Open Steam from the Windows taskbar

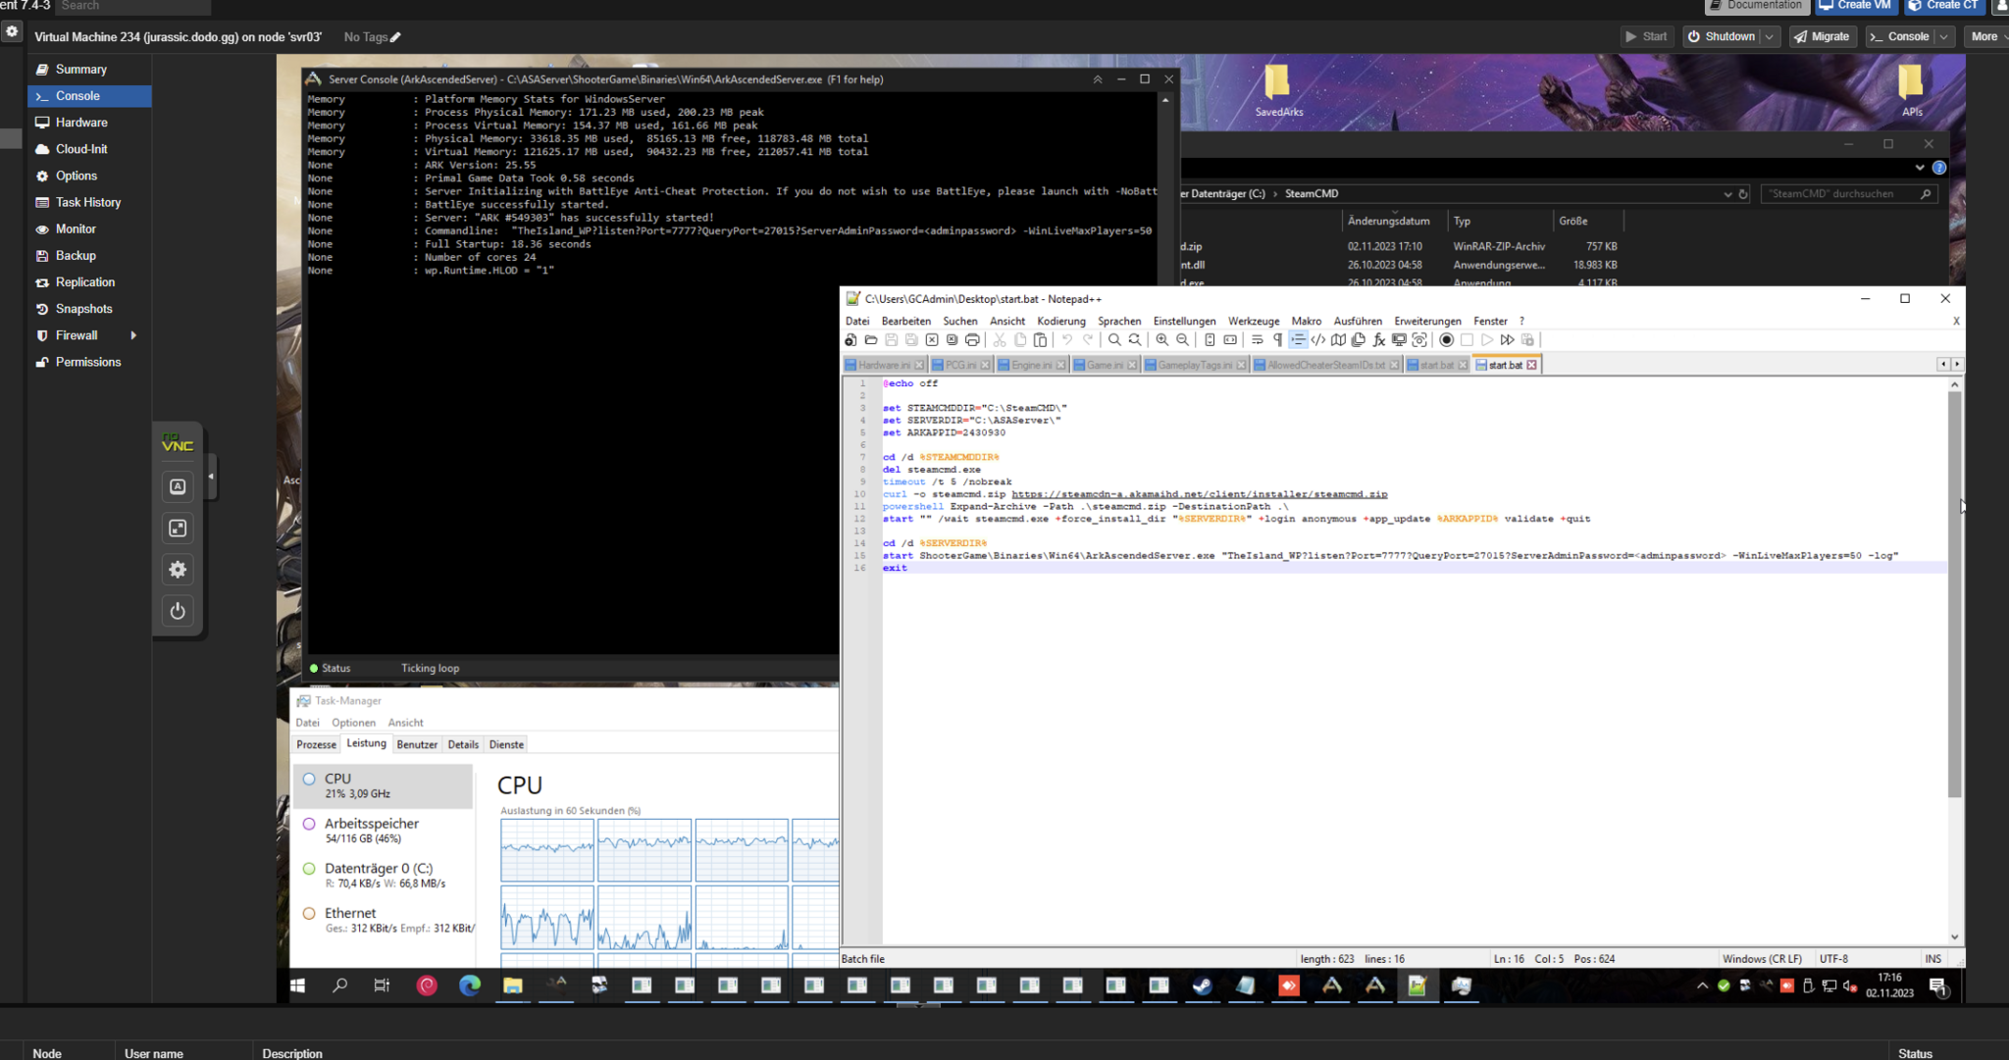1202,986
